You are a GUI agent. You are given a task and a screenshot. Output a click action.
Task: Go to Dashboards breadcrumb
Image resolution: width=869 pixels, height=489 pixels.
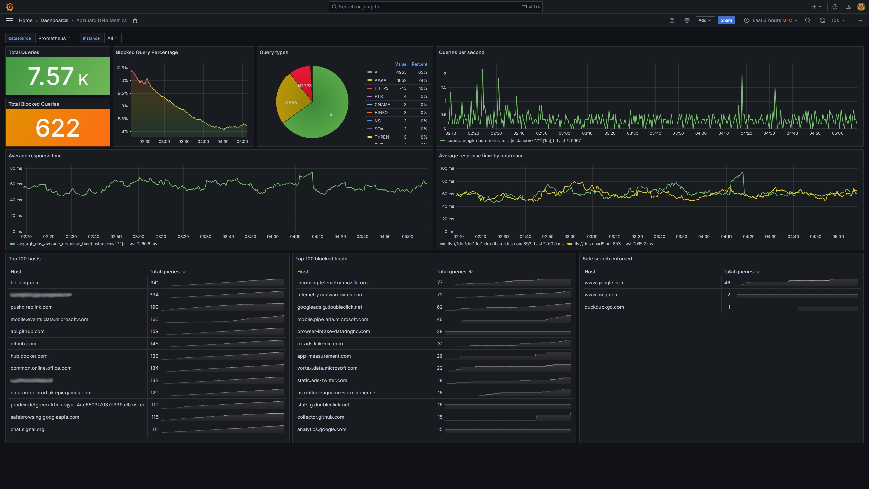[x=54, y=20]
